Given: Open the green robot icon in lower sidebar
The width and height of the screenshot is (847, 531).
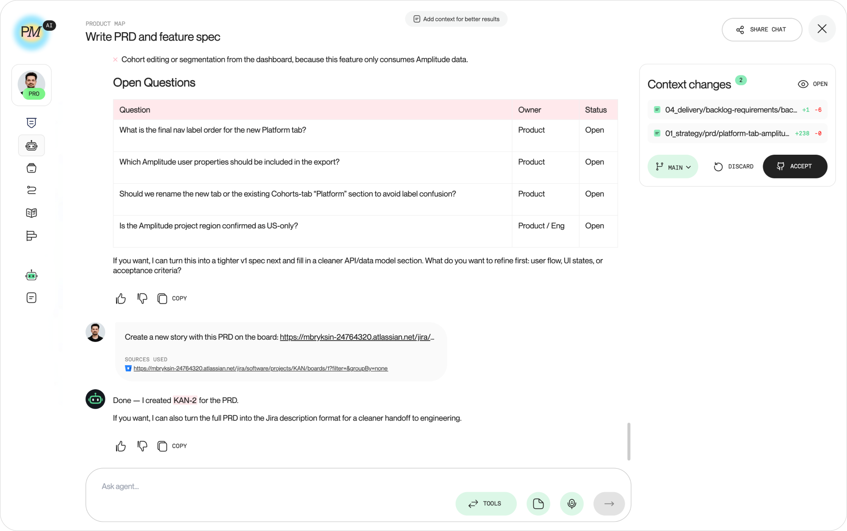Looking at the screenshot, I should point(31,276).
